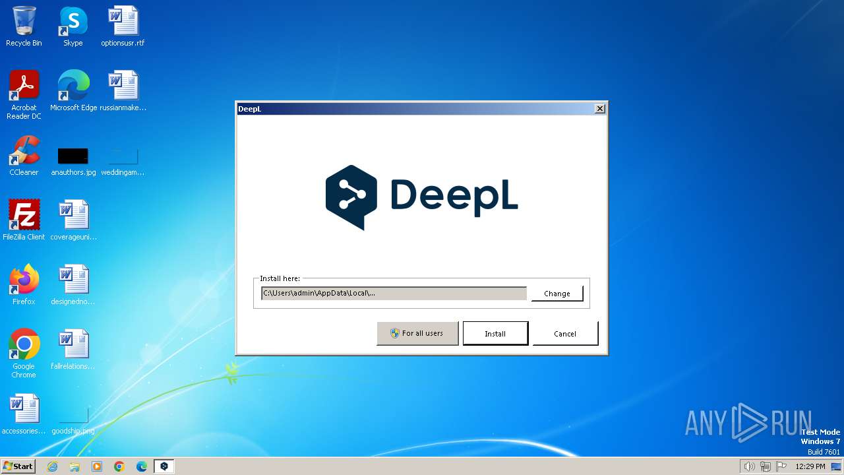Image resolution: width=844 pixels, height=475 pixels.
Task: Open Internet Explorer from the taskbar
Action: coord(52,466)
